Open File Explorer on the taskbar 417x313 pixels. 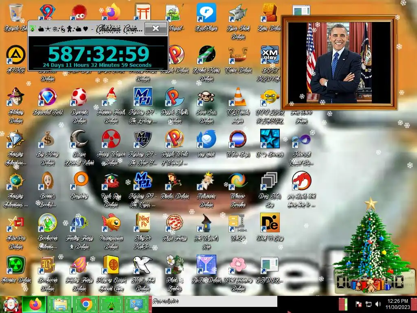click(x=60, y=304)
